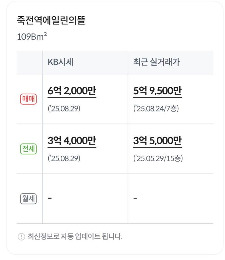Click the 109Bm² area label
The height and width of the screenshot is (260, 225).
coord(32,36)
